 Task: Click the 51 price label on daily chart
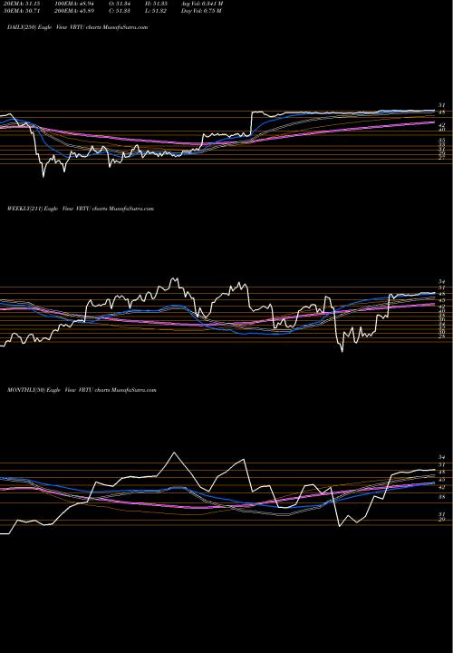click(x=442, y=105)
